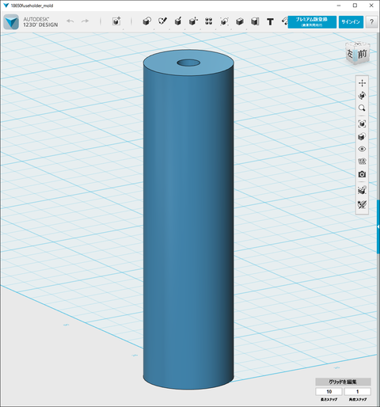Minimize the 123D Design window
This screenshot has width=380, height=407.
pyautogui.click(x=339, y=6)
